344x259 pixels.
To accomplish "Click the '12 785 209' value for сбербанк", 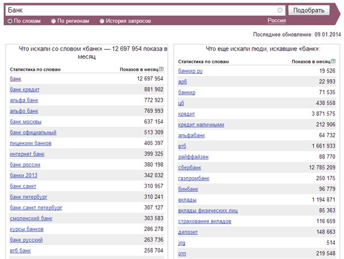I will 322,167.
